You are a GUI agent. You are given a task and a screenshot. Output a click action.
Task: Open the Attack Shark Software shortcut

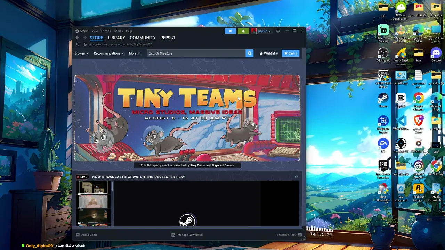tap(401, 57)
